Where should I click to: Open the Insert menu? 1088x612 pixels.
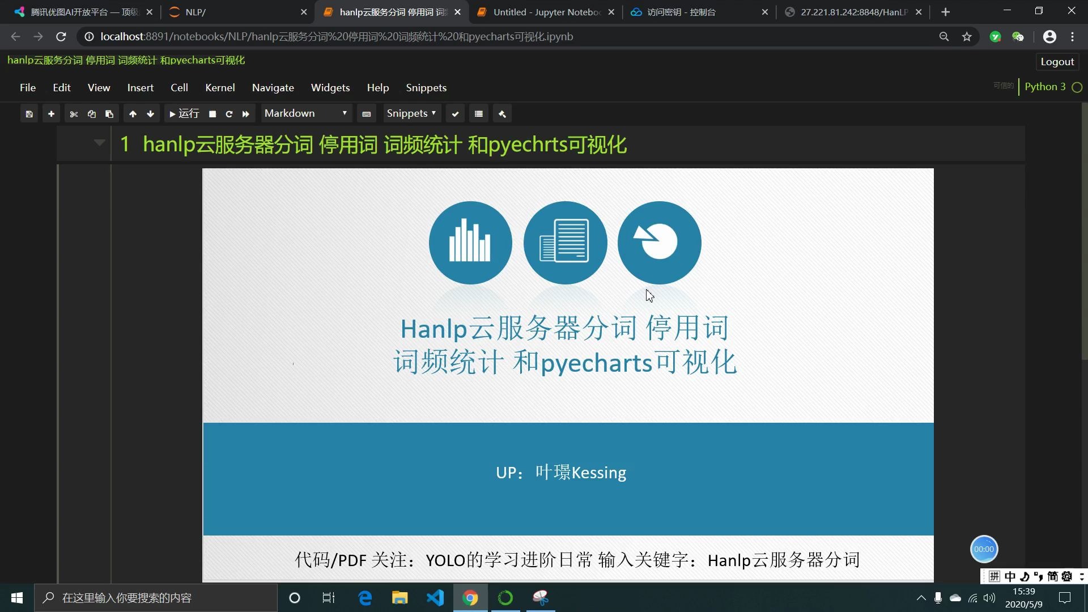click(141, 88)
